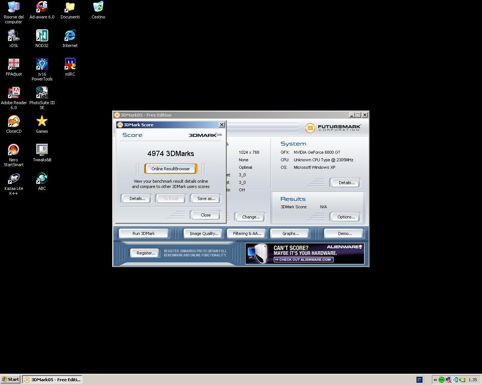This screenshot has height=385, width=482.
Task: Select the mIRC desktop icon
Action: click(70, 67)
